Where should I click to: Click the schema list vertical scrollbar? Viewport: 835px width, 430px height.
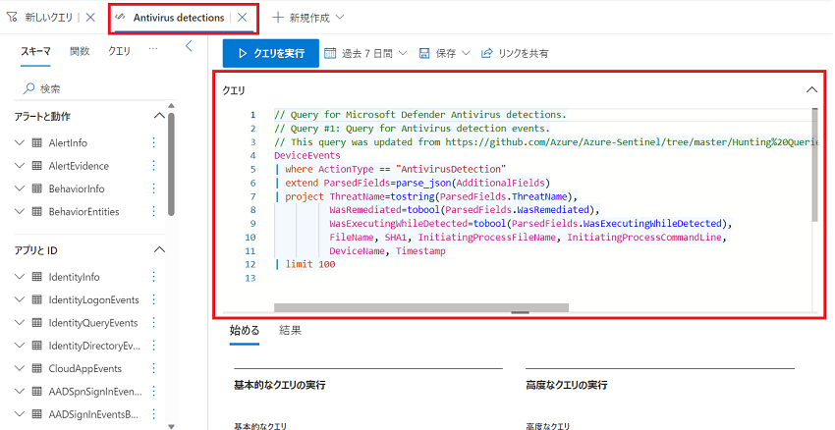pos(171,165)
